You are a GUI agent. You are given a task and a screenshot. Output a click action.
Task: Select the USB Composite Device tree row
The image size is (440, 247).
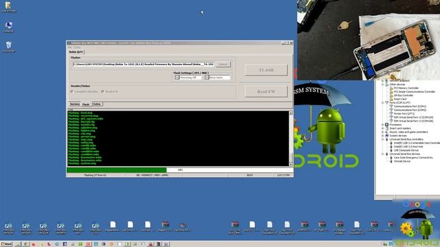click(406, 150)
